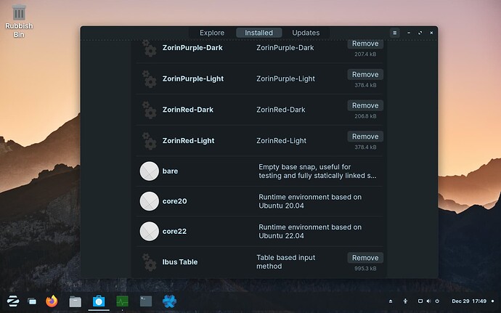Remove the ZorinRed-Light theme

[365, 137]
